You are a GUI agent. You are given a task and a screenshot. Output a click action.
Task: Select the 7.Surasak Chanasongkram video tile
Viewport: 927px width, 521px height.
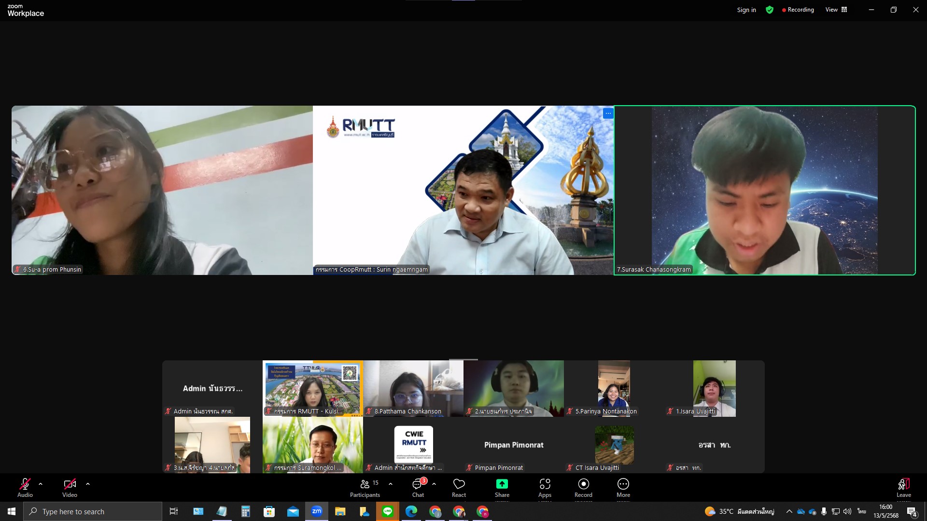[765, 190]
